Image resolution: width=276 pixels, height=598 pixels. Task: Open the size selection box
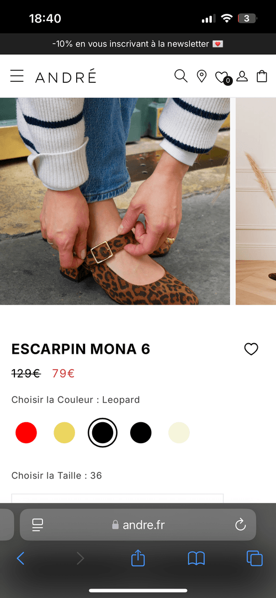coord(117,499)
